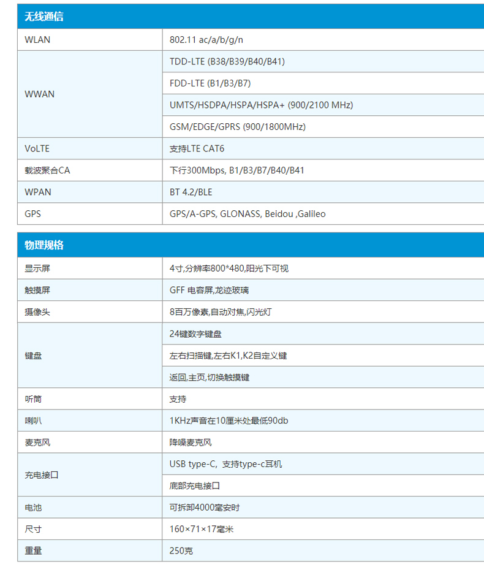Screen dimensions: 484x567
Task: Click the 显示屏 resolution value cell
Action: pyautogui.click(x=229, y=268)
